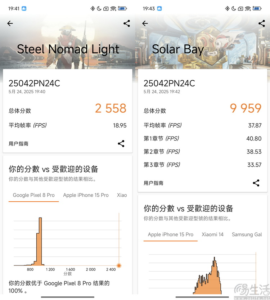Switch to Samsung Gal comparison tab
Image resolution: width=270 pixels, height=300 pixels.
pos(247,234)
